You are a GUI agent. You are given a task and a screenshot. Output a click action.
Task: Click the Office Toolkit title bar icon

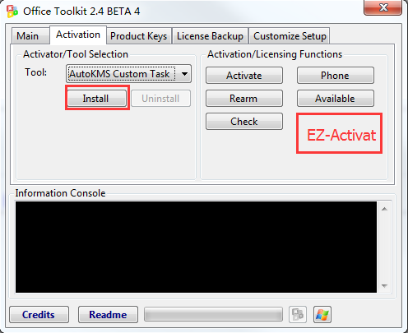coord(12,12)
